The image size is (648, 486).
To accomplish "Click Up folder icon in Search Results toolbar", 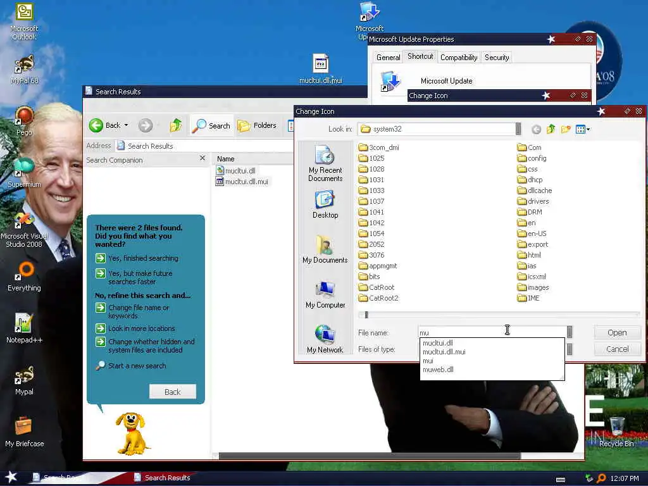I will [176, 125].
